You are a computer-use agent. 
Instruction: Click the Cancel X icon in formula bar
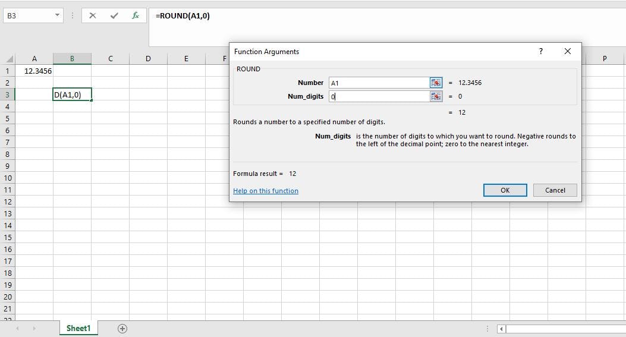tap(92, 16)
